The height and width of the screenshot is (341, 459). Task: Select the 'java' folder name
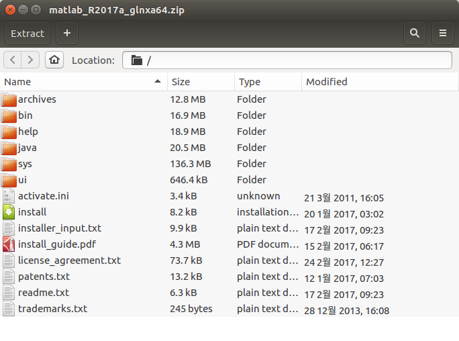pyautogui.click(x=28, y=148)
